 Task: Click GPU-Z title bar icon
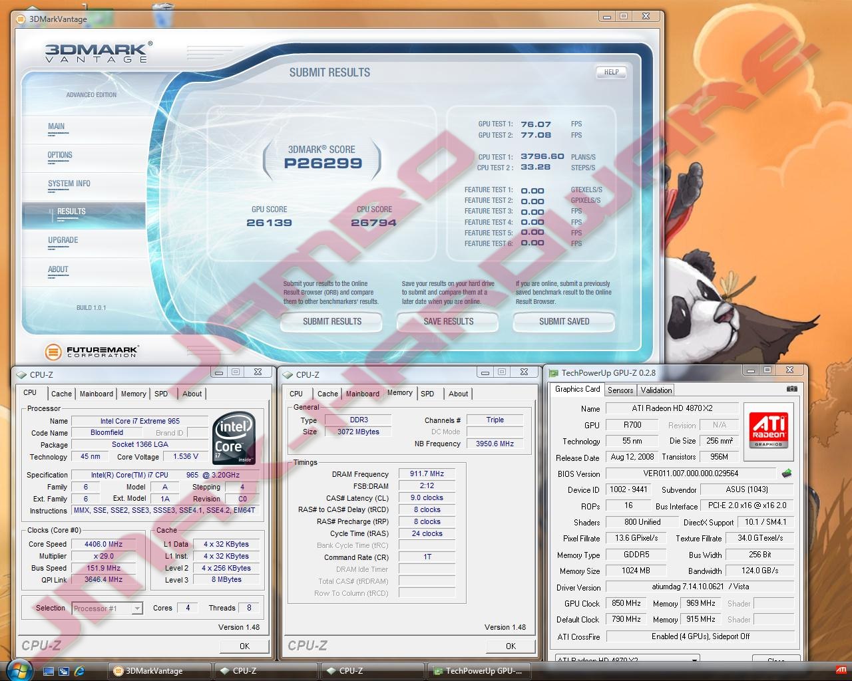coord(552,373)
